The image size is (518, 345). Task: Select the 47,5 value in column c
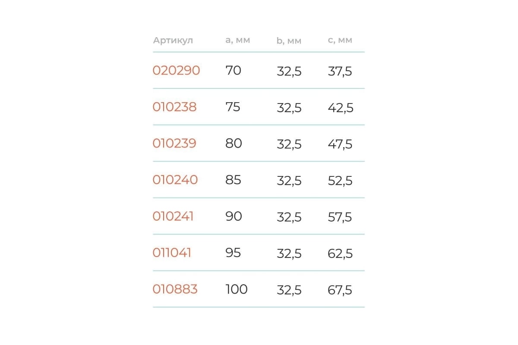(x=340, y=144)
